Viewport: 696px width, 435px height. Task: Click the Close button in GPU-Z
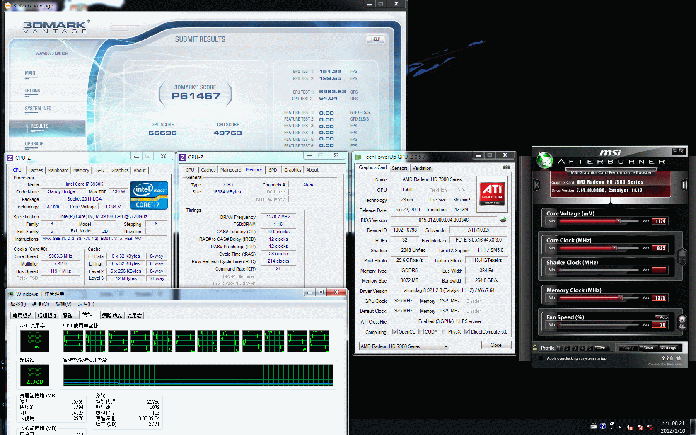click(x=496, y=345)
